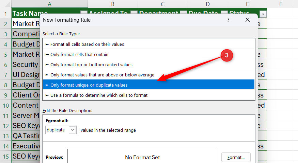Select row 2 header

(x=6, y=24)
